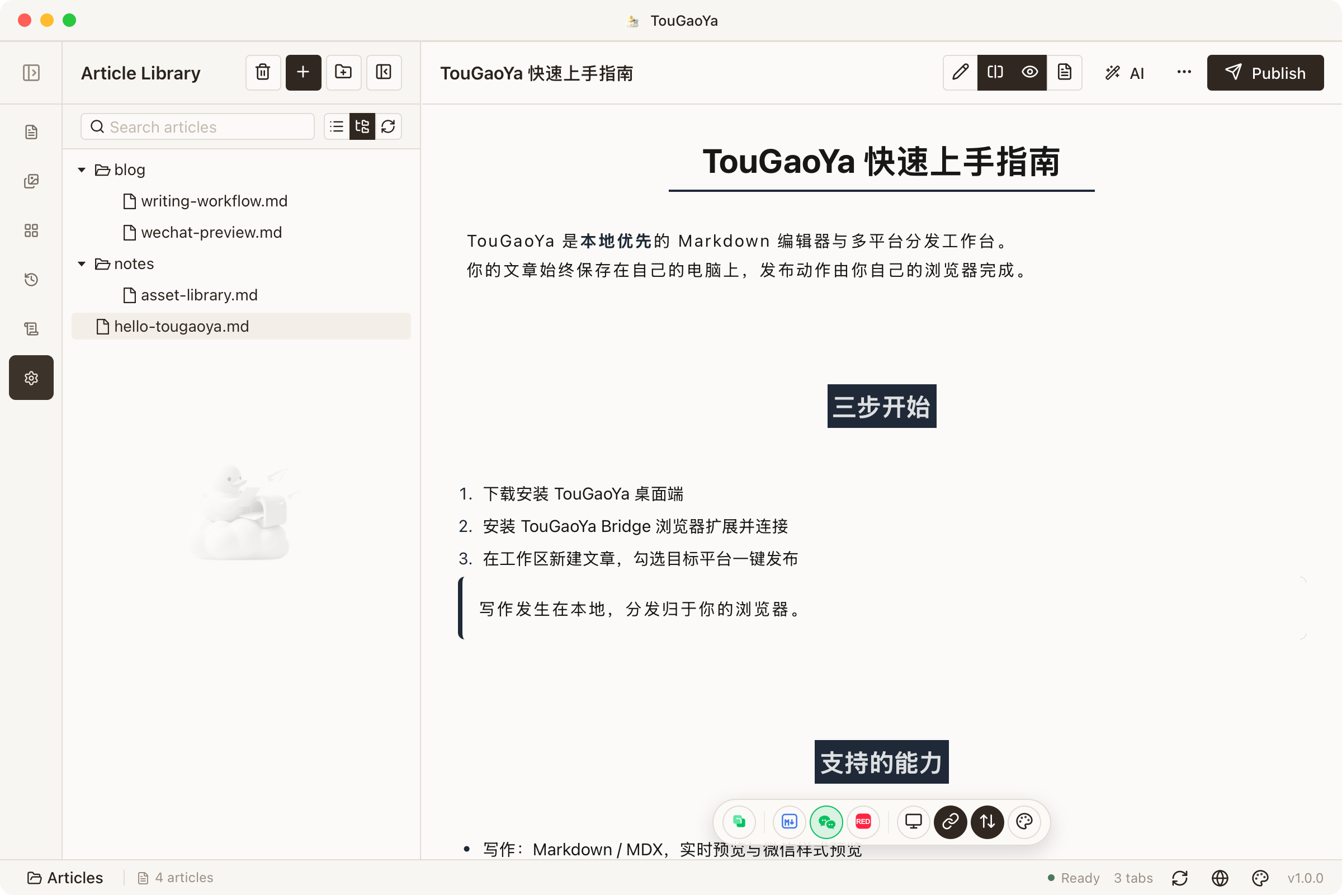
Task: Create a new article with the plus button
Action: 304,73
